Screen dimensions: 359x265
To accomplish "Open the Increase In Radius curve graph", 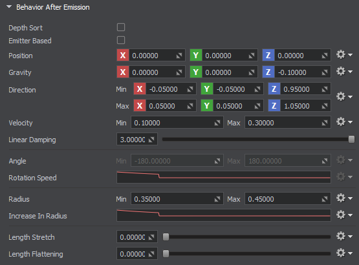I will 223,215.
